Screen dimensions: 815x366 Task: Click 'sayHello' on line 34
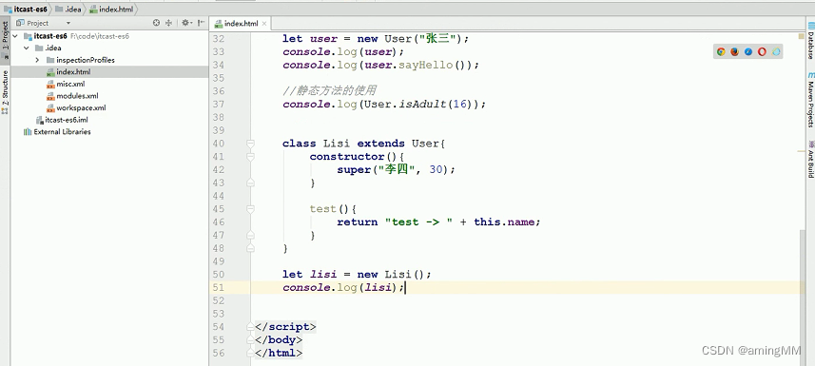pyautogui.click(x=427, y=65)
